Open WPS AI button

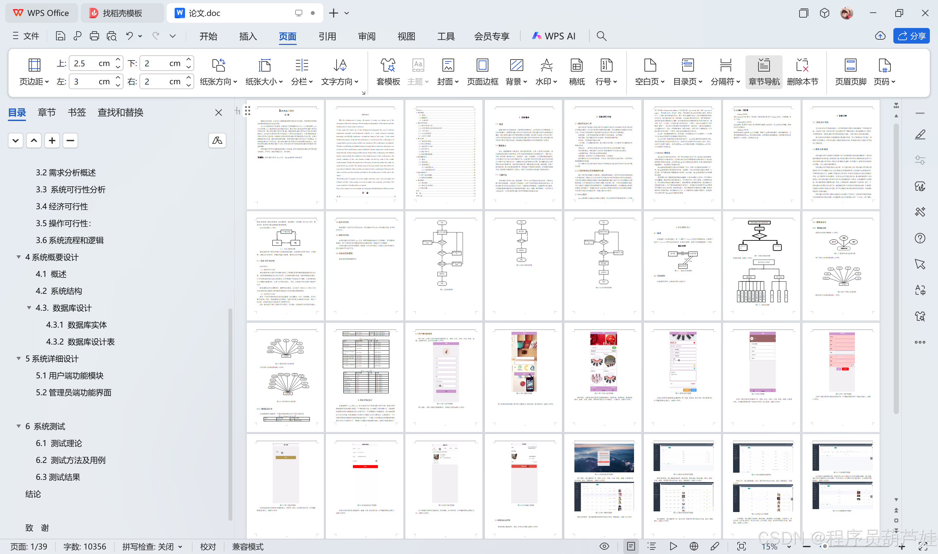coord(553,36)
